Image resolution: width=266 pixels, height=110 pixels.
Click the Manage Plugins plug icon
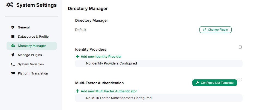(13, 55)
